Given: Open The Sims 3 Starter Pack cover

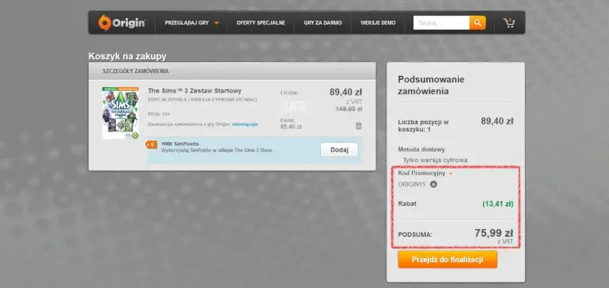Looking at the screenshot, I should (120, 113).
